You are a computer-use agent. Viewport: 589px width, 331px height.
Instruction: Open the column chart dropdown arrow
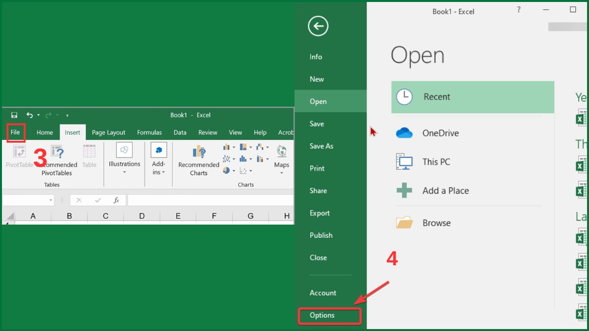[234, 147]
